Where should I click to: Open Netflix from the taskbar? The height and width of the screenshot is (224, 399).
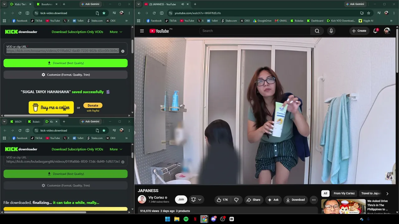(x=195, y=219)
